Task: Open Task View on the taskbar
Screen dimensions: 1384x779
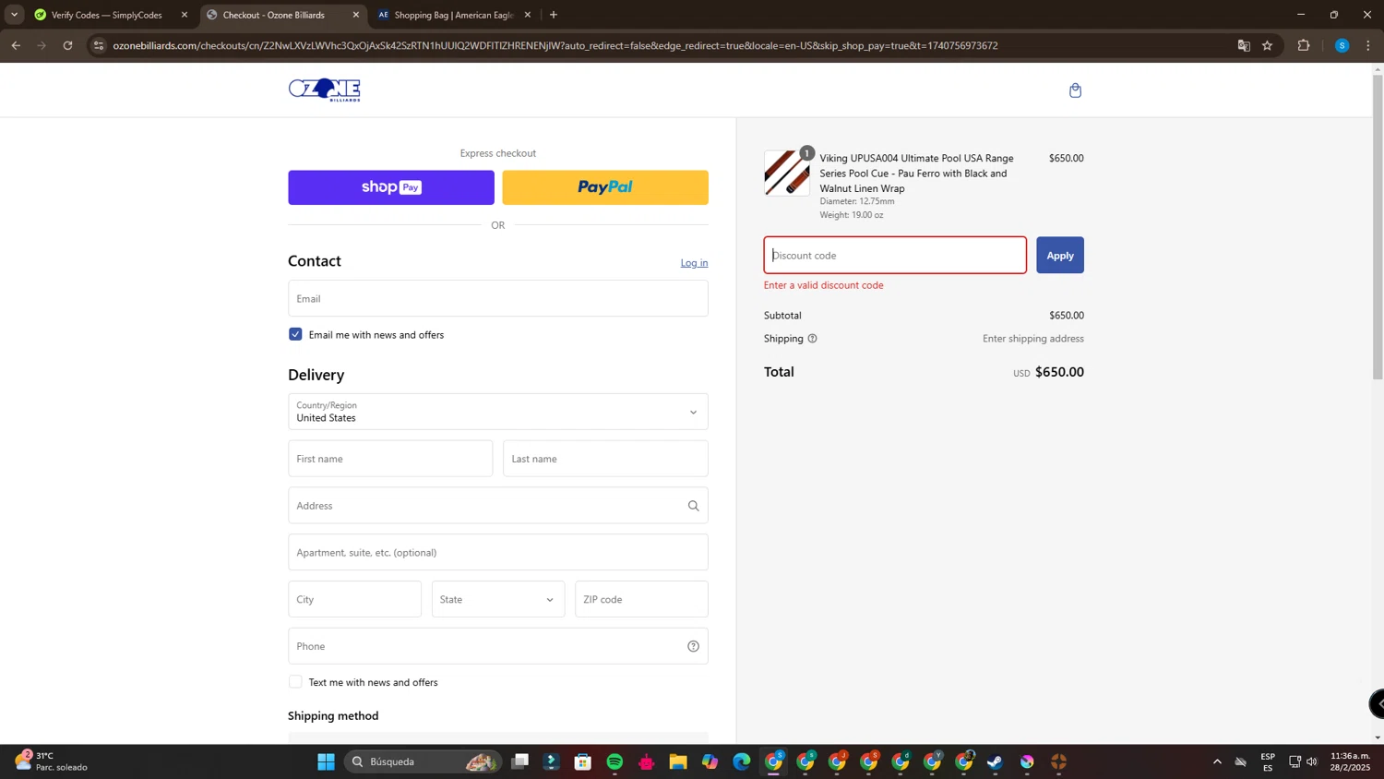Action: coord(520,761)
